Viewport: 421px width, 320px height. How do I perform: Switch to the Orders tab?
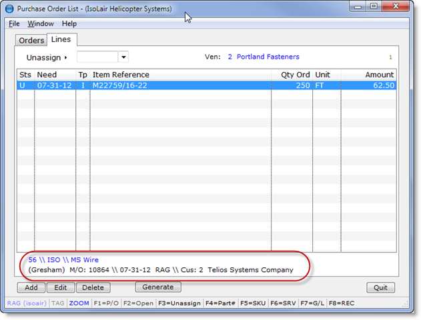[31, 41]
